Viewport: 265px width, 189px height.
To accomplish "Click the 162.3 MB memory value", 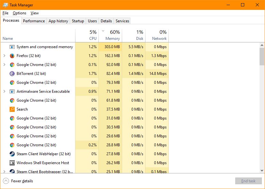I will pos(112,56).
